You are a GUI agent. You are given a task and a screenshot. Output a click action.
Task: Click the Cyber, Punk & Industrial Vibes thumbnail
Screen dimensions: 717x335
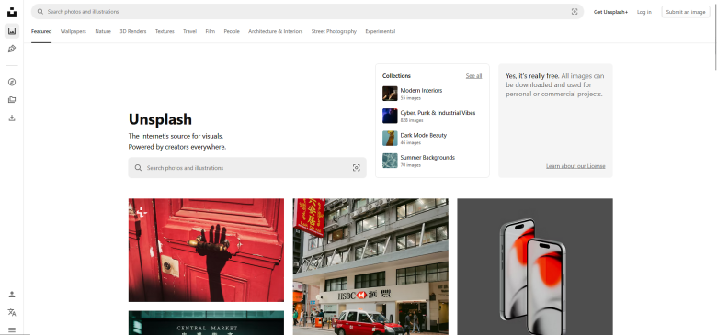(x=390, y=116)
